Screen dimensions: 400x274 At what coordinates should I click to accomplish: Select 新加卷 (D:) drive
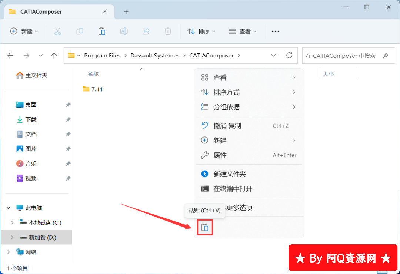[38, 238]
